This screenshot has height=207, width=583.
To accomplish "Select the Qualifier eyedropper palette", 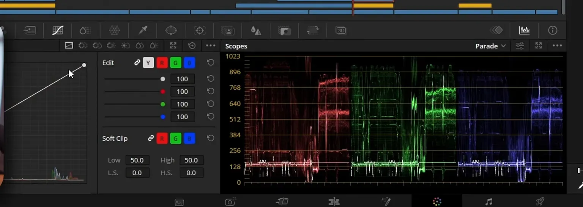I will click(143, 30).
